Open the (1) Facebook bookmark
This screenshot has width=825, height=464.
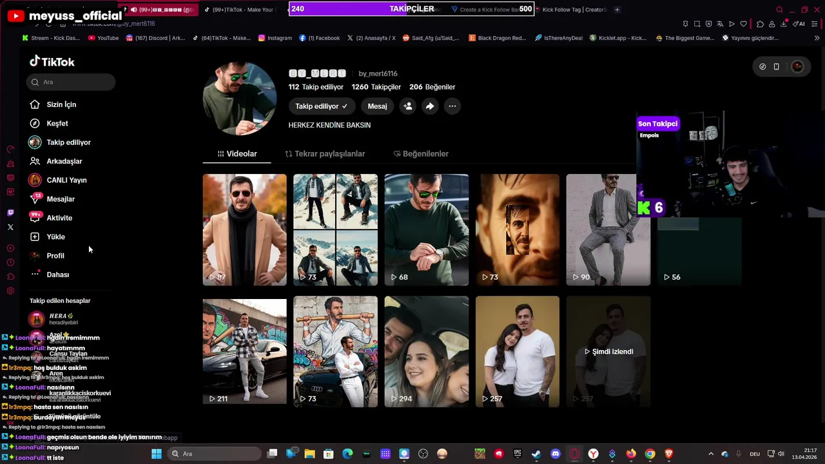(x=320, y=38)
